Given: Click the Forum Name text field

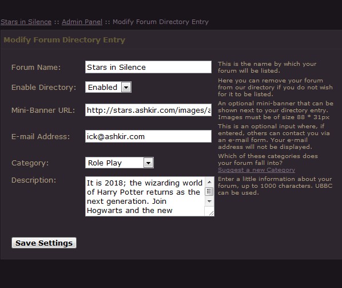Looking at the screenshot, I should click(x=148, y=67).
